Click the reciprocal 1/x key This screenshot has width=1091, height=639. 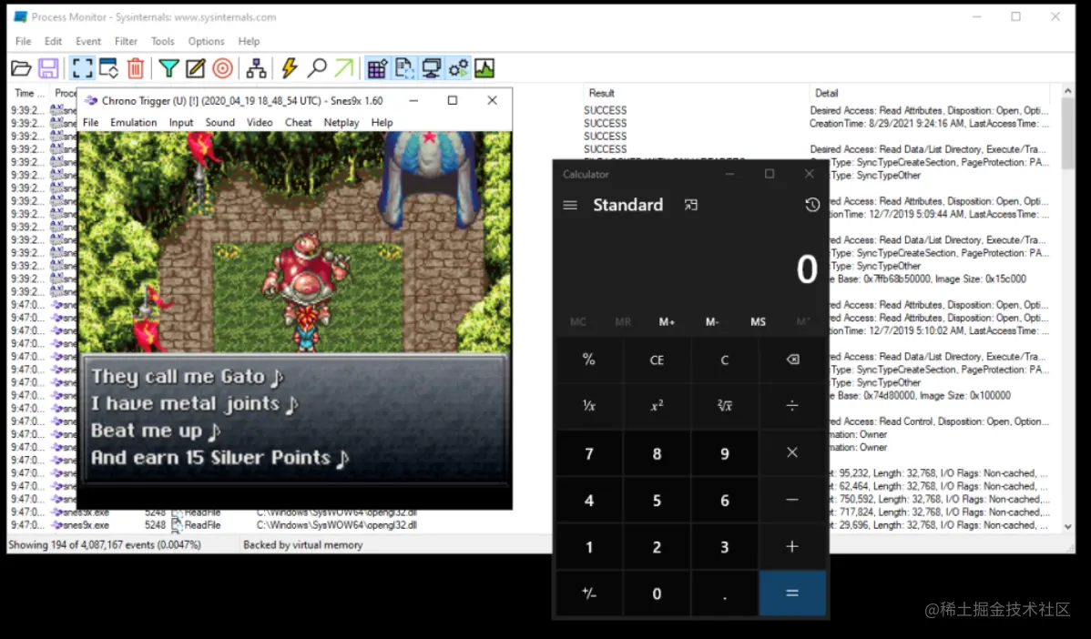(x=588, y=405)
